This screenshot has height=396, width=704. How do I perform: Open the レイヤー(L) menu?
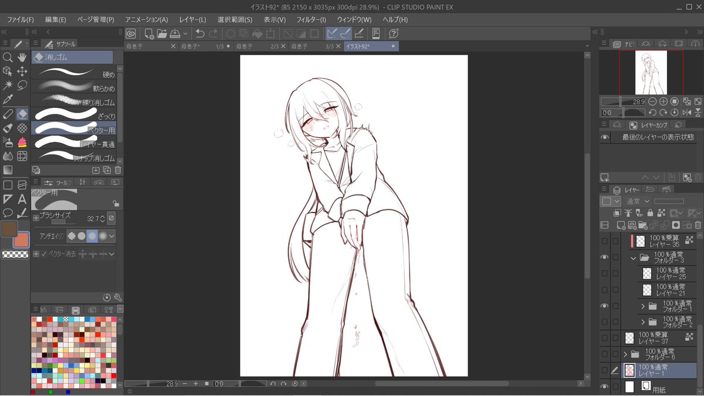pos(192,19)
